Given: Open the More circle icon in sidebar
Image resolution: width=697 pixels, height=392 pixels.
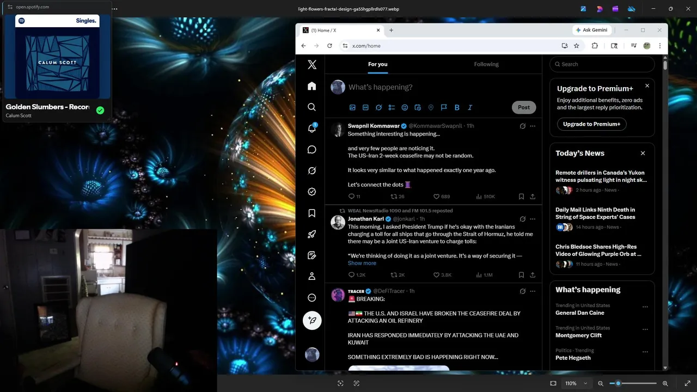Looking at the screenshot, I should point(312,298).
